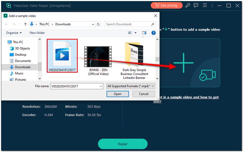Select Downloads in navigation tree
This screenshot has height=152, width=243.
coord(20,67)
